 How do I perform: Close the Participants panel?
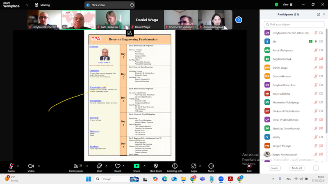click(x=324, y=14)
